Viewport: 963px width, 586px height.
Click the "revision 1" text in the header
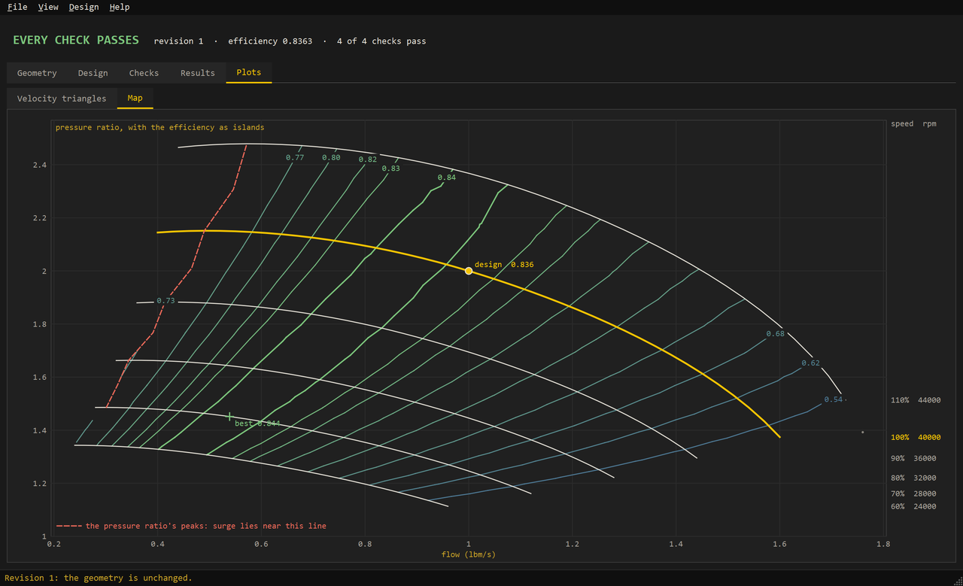pyautogui.click(x=178, y=41)
